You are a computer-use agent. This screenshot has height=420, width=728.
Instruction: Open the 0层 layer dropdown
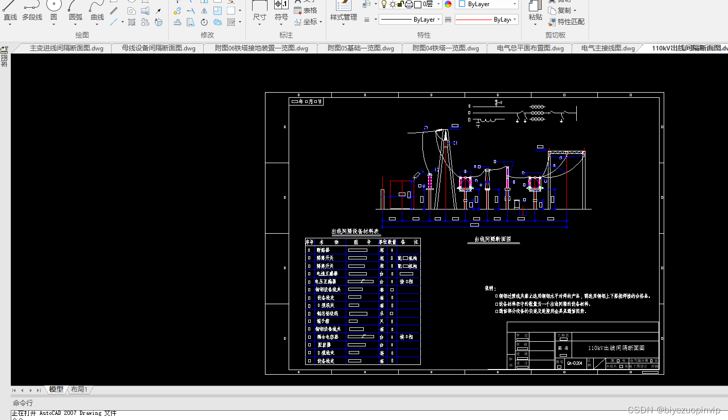[x=438, y=4]
